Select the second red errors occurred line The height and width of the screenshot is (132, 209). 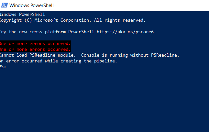tap(35, 49)
